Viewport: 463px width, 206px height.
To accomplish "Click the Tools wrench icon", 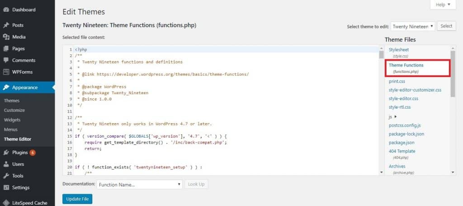I will [6, 176].
